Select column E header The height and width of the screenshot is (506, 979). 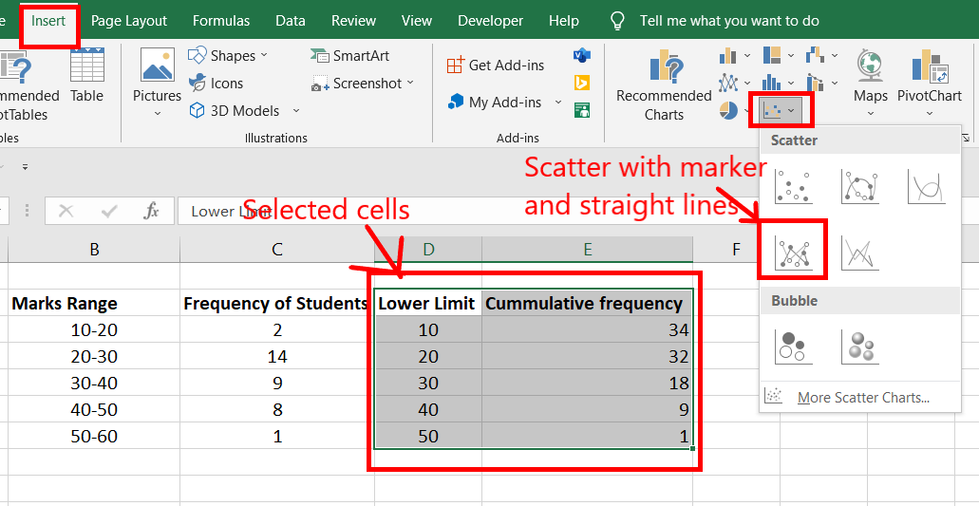pos(588,250)
